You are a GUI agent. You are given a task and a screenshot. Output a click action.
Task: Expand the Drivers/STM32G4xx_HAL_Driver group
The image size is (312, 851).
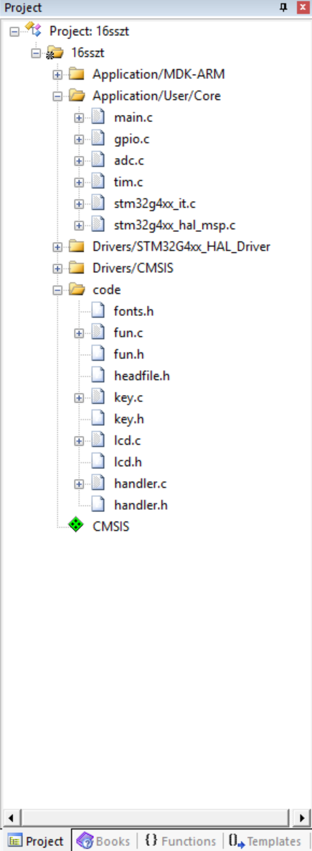[57, 247]
